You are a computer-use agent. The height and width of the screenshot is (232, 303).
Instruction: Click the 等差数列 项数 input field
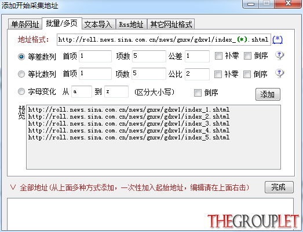point(149,56)
